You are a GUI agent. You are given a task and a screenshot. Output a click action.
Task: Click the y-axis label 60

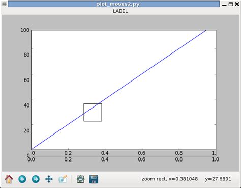tap(26, 80)
